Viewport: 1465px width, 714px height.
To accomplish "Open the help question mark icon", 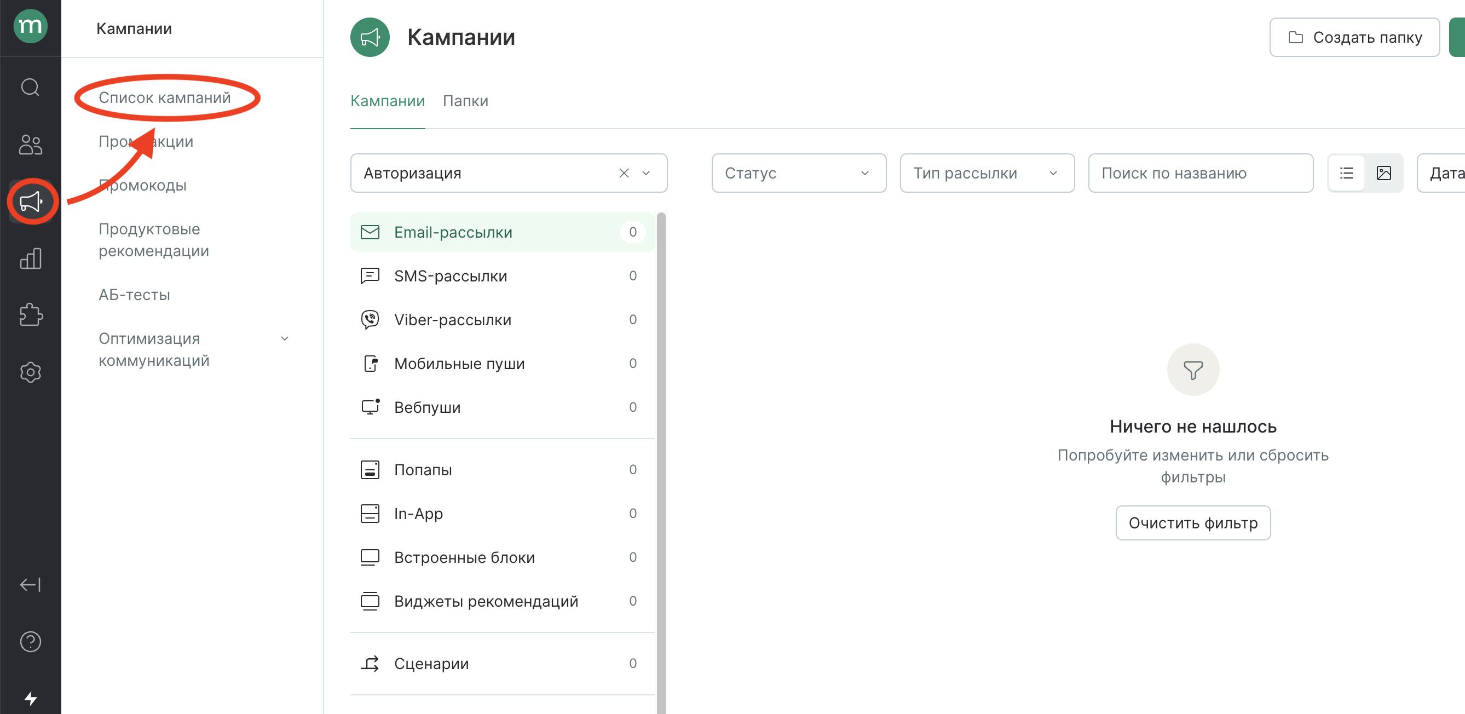I will pos(30,641).
